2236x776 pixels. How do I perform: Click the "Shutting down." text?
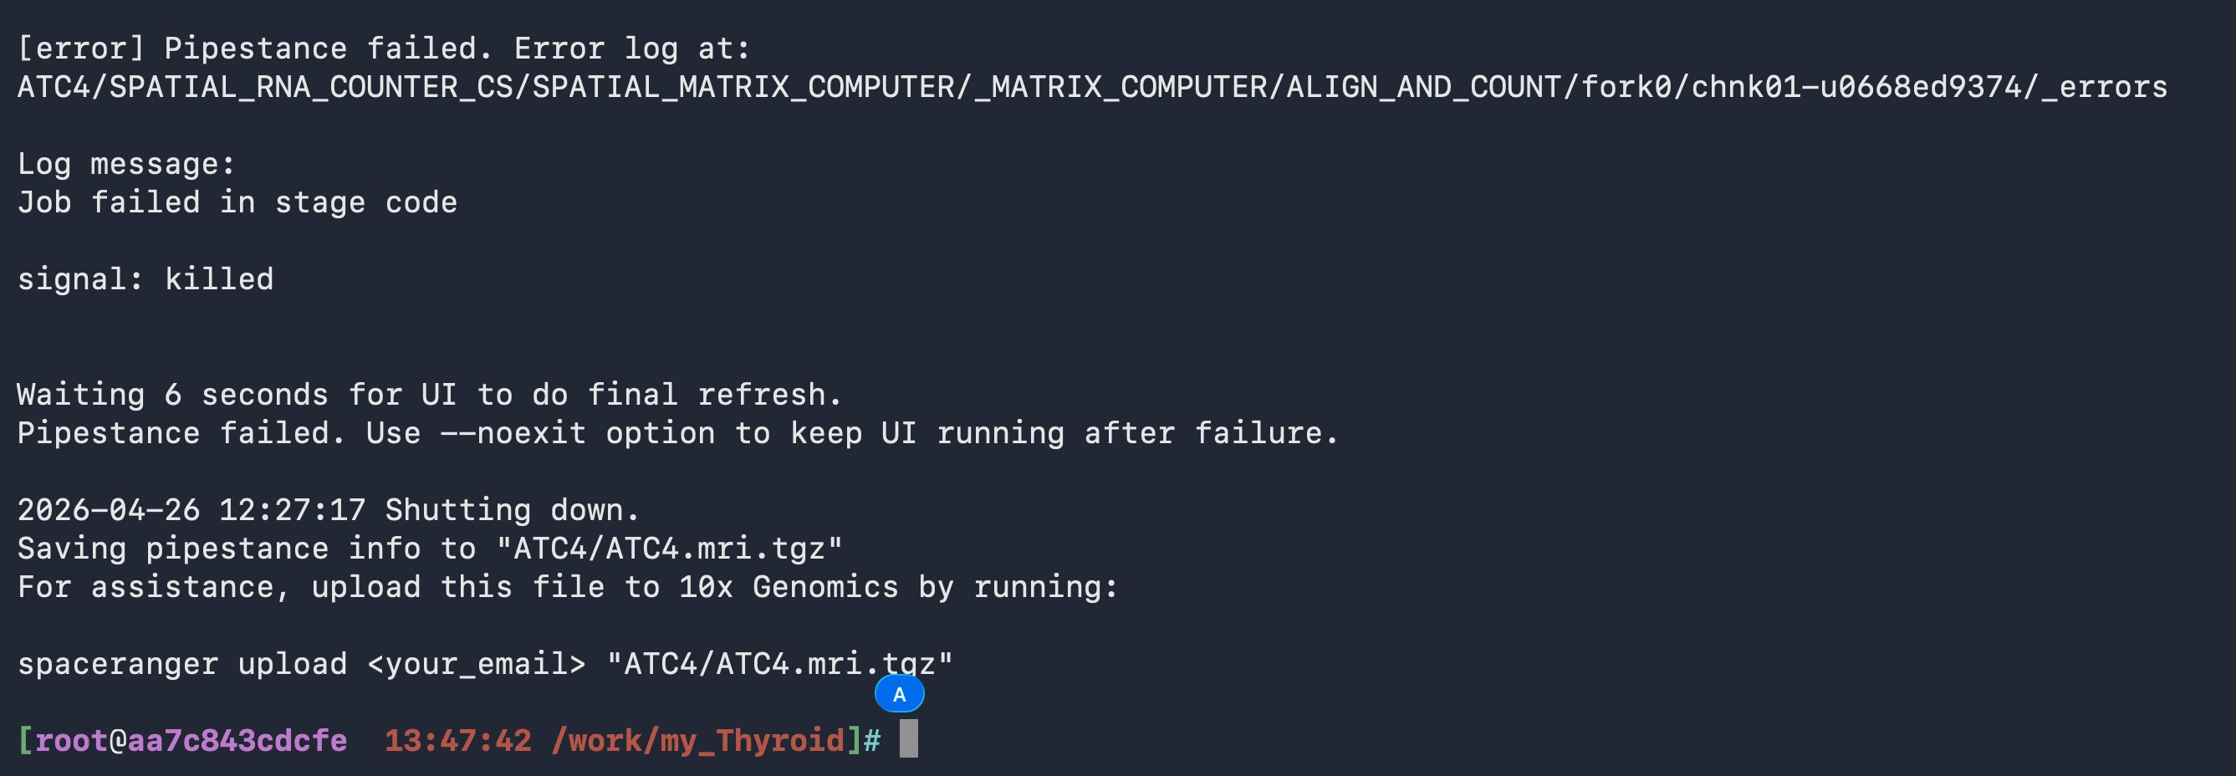coord(512,509)
